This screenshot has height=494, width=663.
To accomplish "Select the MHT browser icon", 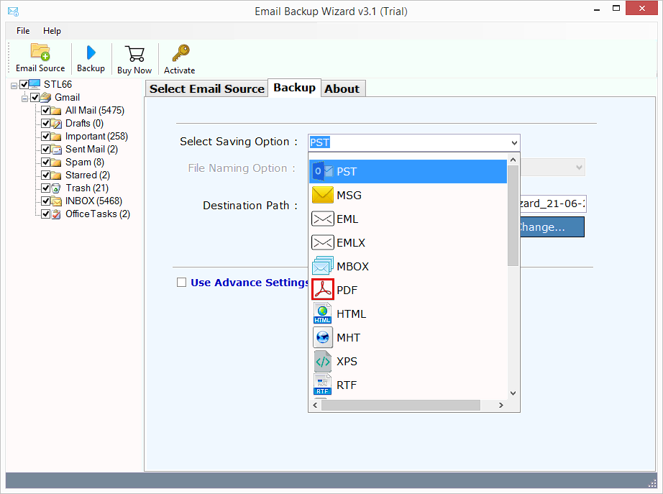I will 323,337.
